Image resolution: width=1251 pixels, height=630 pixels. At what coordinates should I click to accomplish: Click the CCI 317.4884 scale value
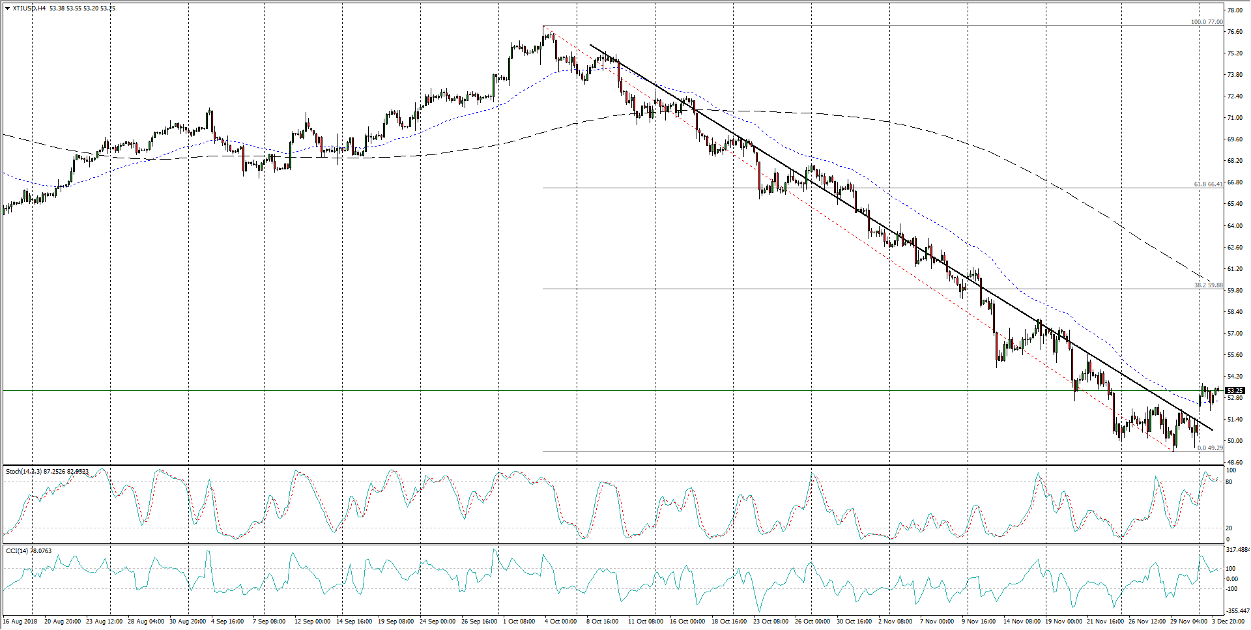click(x=1237, y=550)
